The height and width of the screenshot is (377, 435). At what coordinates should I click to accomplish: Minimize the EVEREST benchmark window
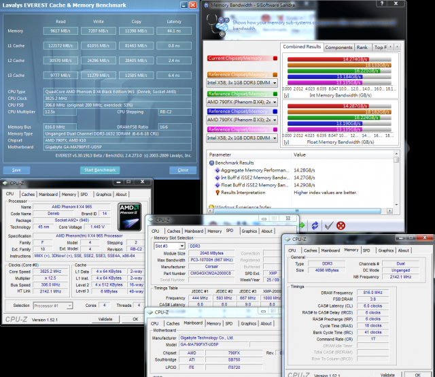[184, 5]
